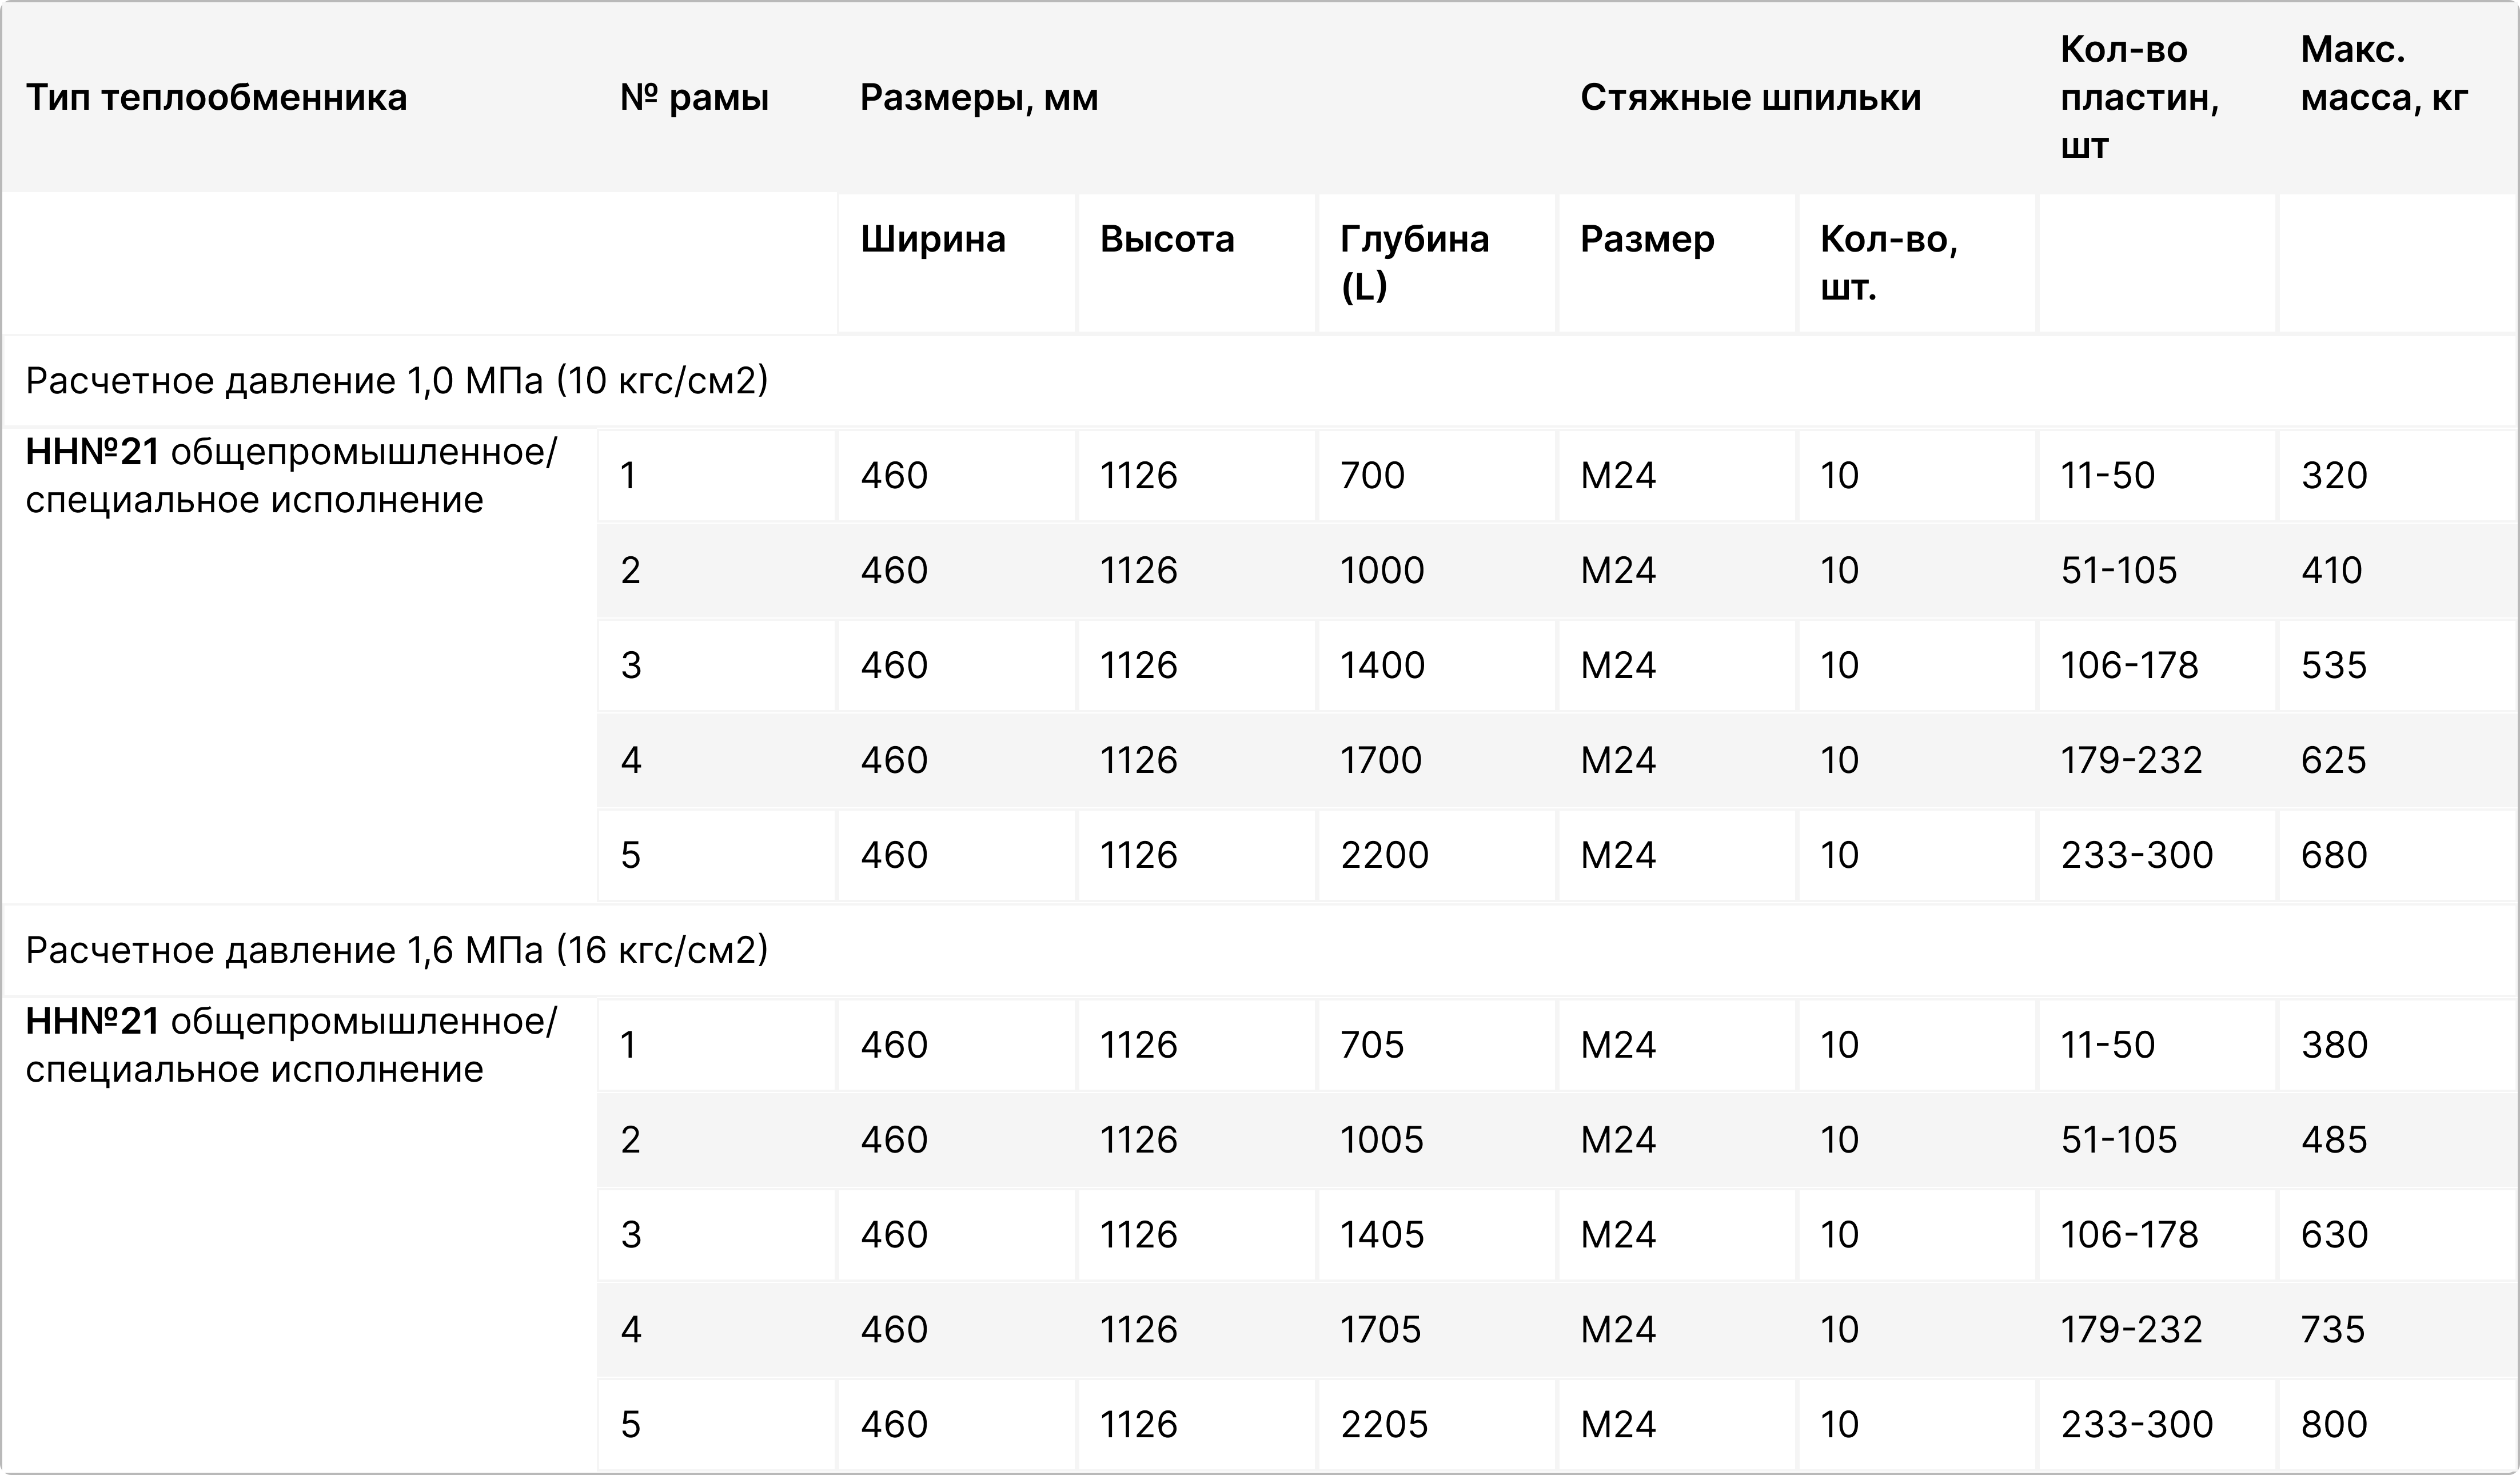This screenshot has height=1475, width=2520.
Task: Select the 'Макс. масса, кг' header
Action: click(x=2384, y=74)
